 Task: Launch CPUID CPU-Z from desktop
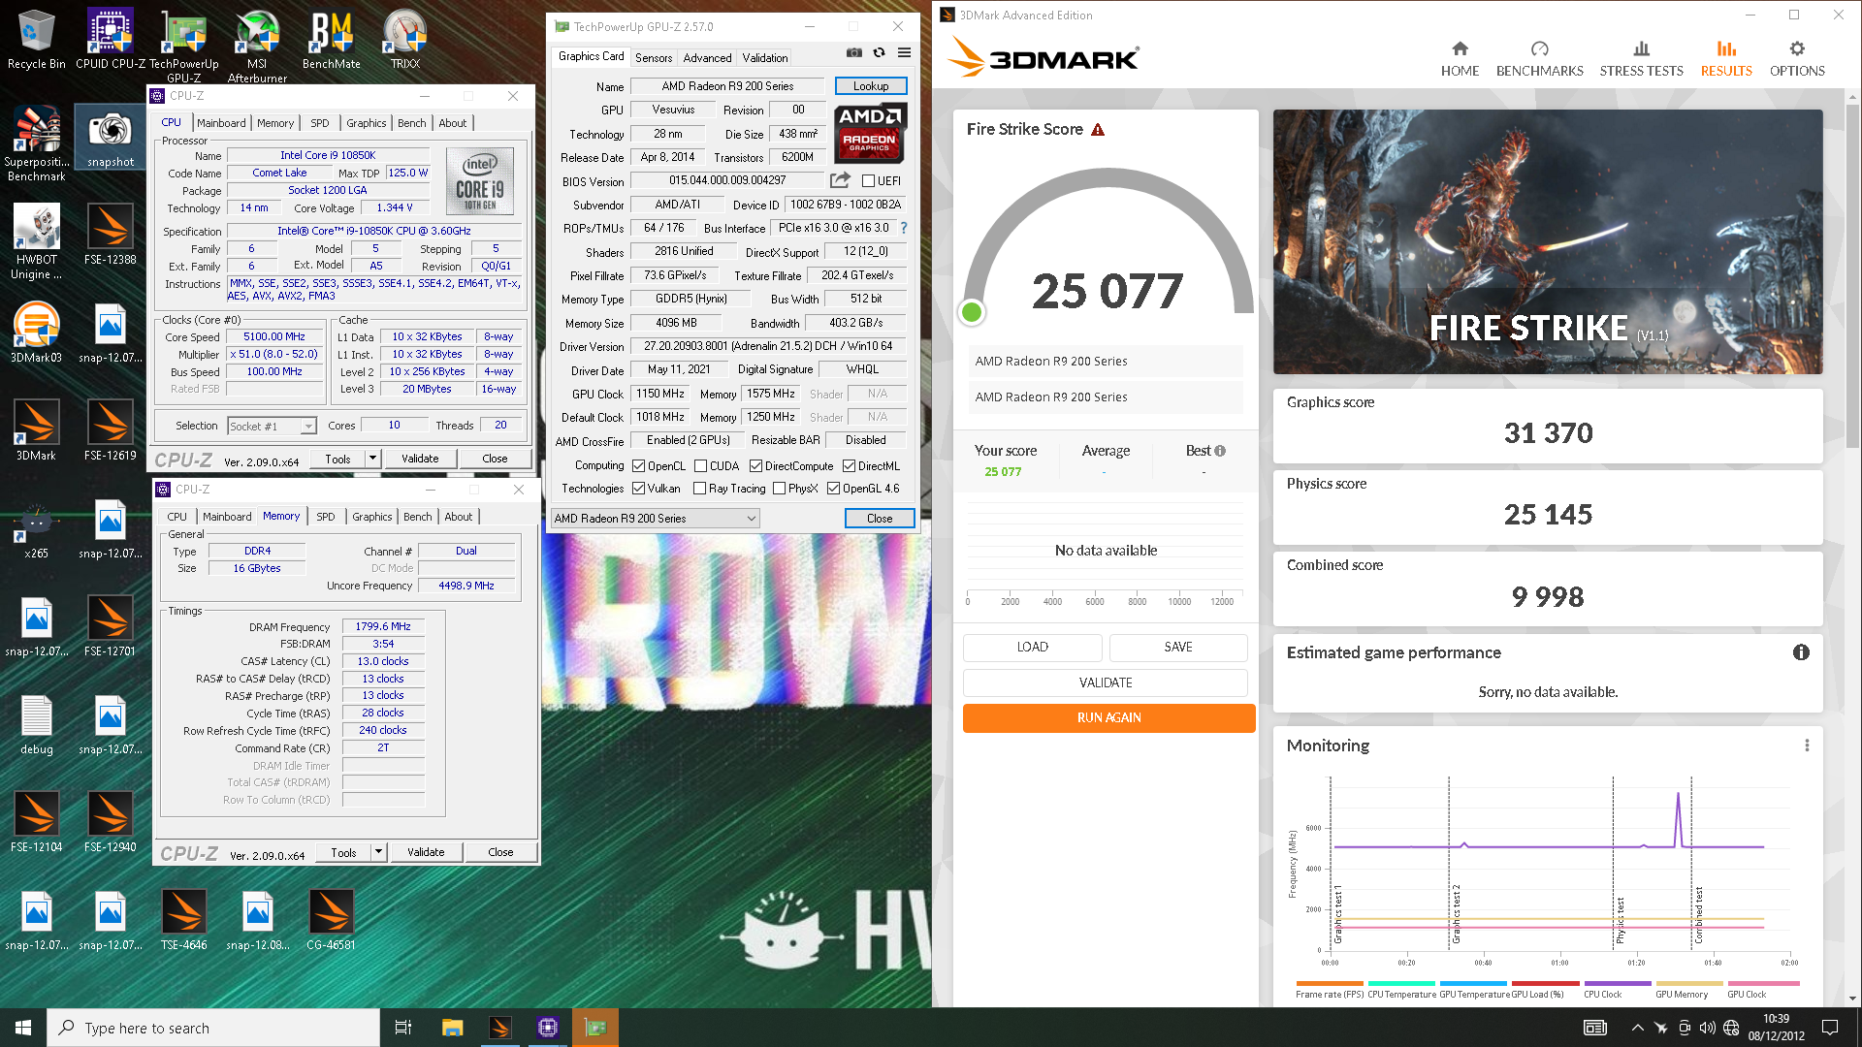(110, 39)
